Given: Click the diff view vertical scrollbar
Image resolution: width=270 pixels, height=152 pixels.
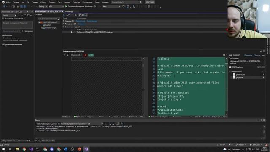Looking at the screenshot, I should pyautogui.click(x=227, y=87).
